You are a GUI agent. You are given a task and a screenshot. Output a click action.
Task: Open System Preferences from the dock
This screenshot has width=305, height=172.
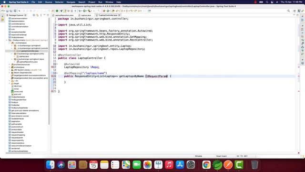tap(191, 165)
